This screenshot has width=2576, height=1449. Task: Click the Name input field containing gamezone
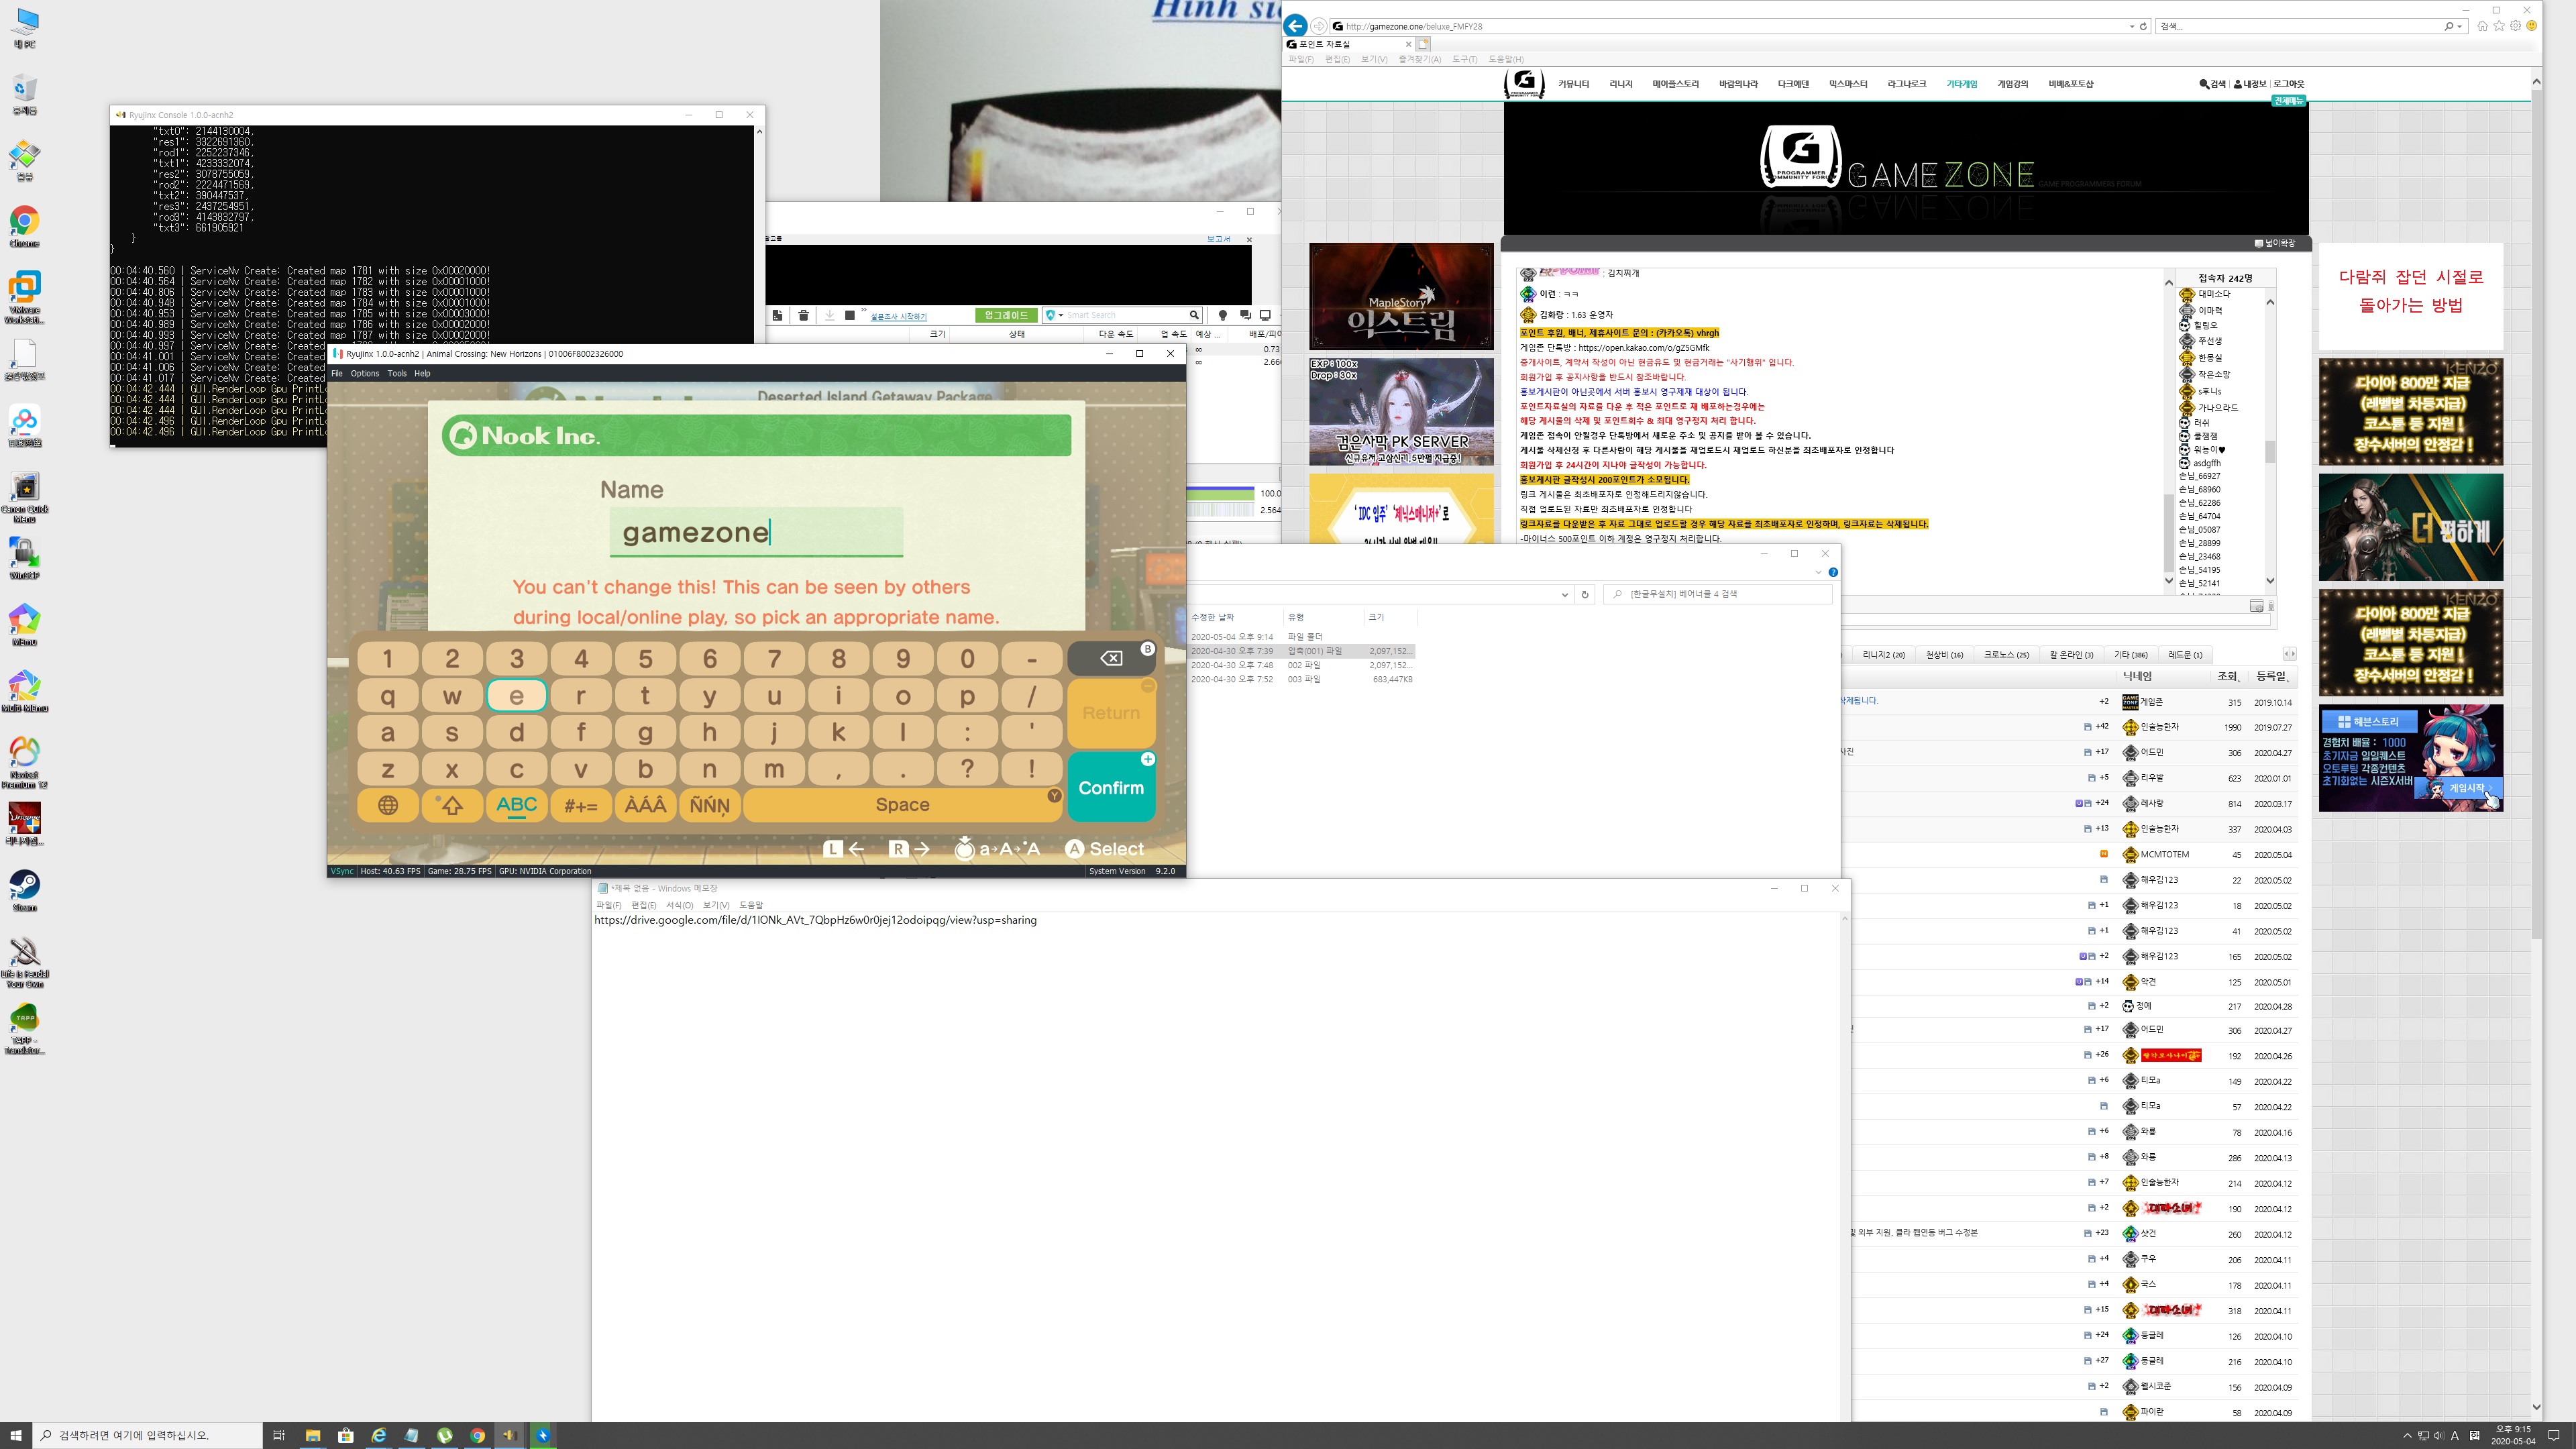click(x=756, y=532)
